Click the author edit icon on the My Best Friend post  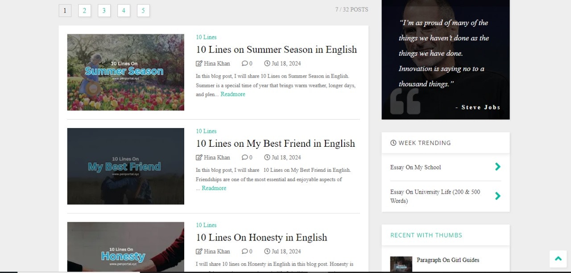[x=199, y=157]
